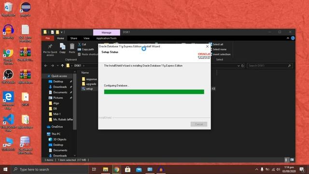Collapse the Explorer ribbon with the chevron

288,38
